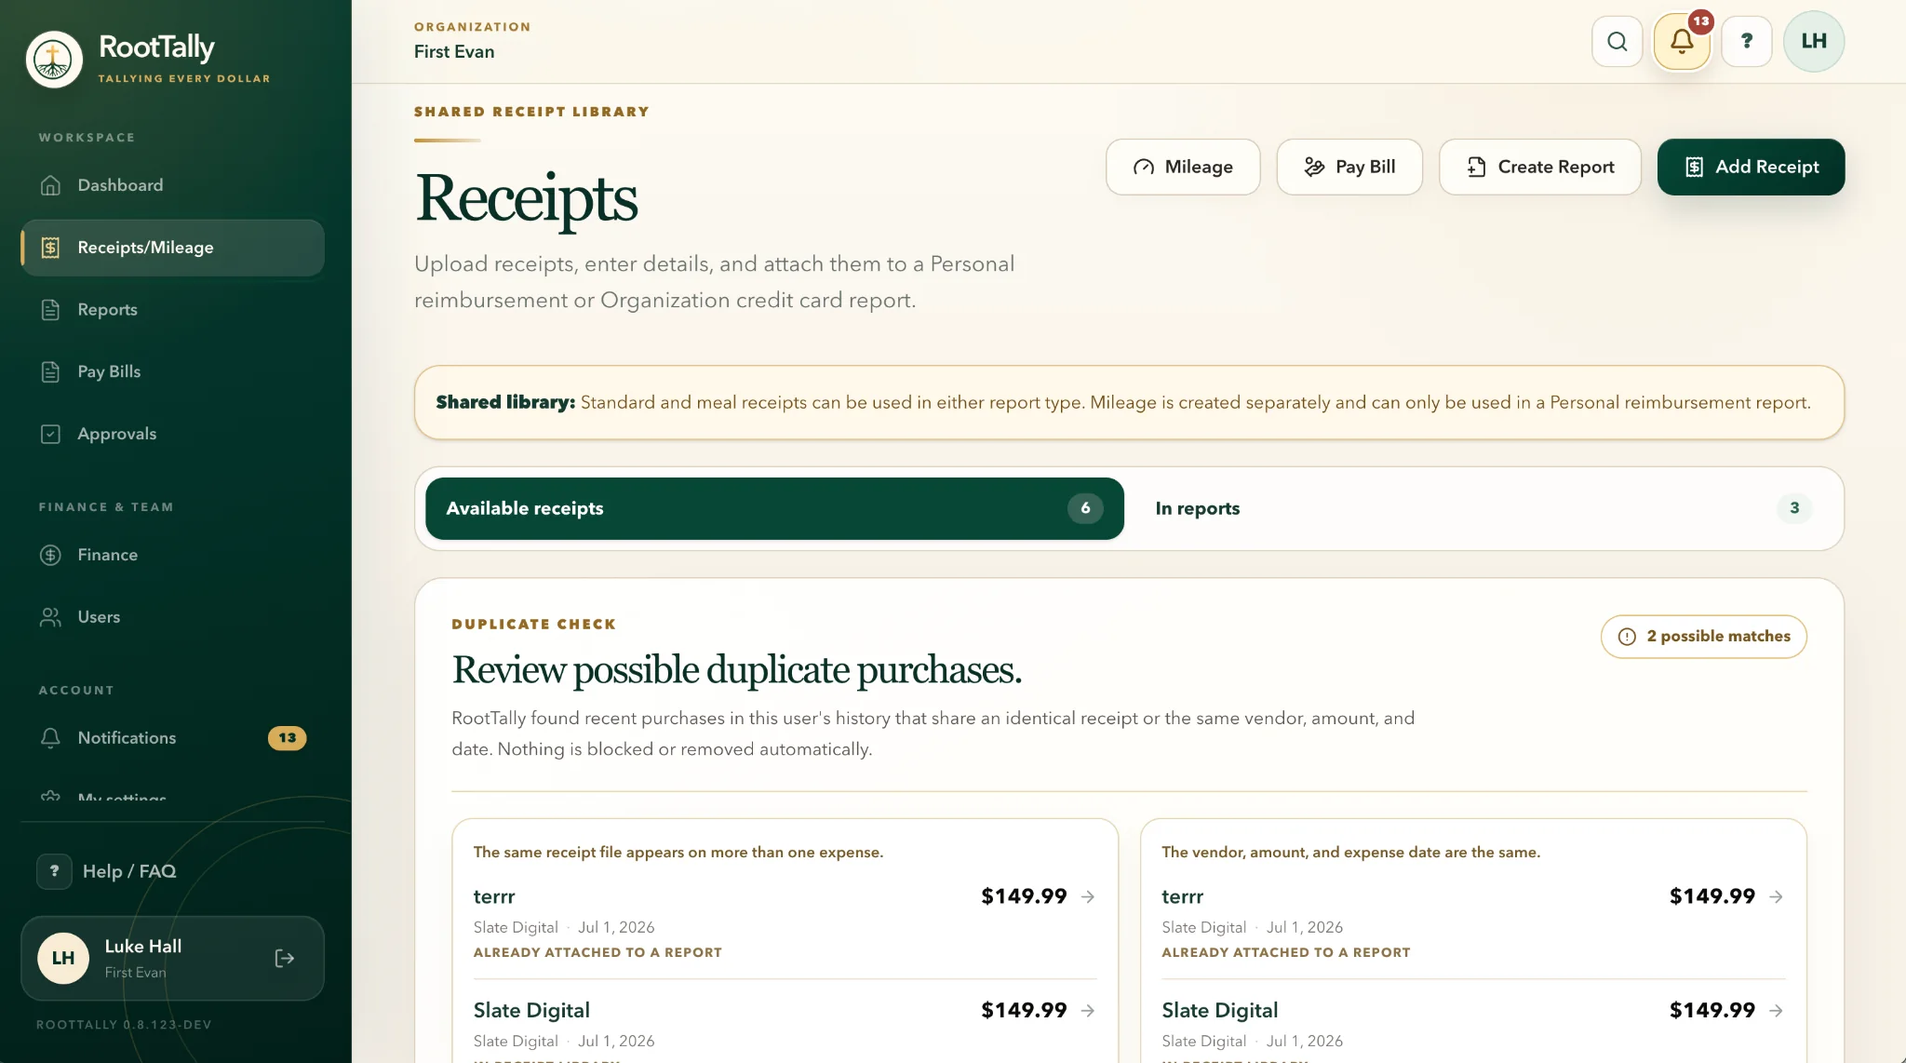
Task: Click the Luke Hall user name
Action: click(x=143, y=947)
